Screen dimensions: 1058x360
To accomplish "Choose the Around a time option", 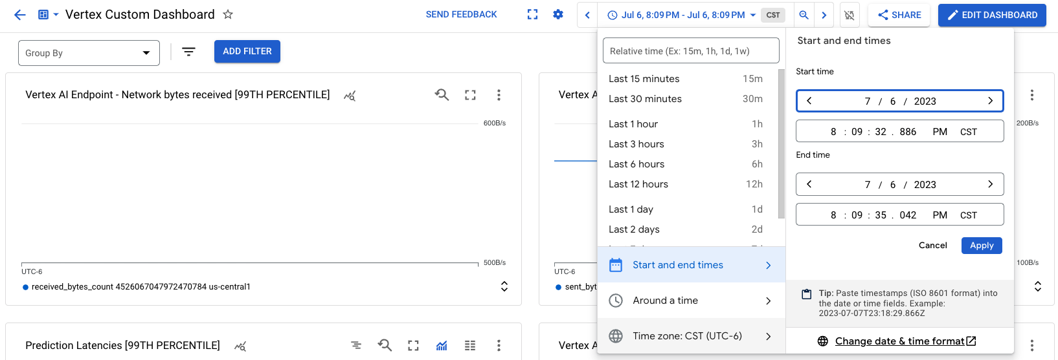I will click(x=691, y=301).
